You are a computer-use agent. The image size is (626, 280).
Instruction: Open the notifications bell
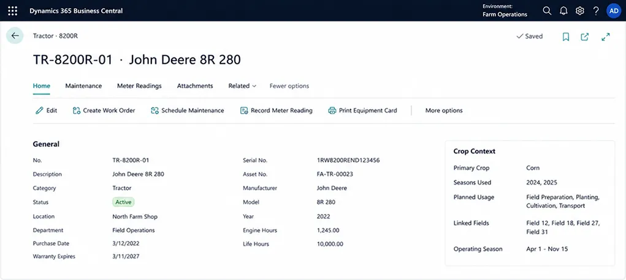click(563, 11)
